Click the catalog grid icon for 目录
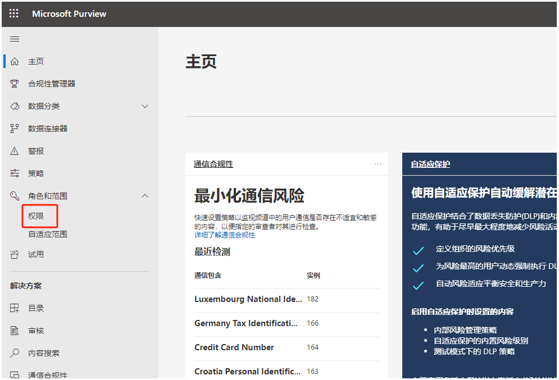Image resolution: width=559 pixels, height=380 pixels. coord(15,308)
